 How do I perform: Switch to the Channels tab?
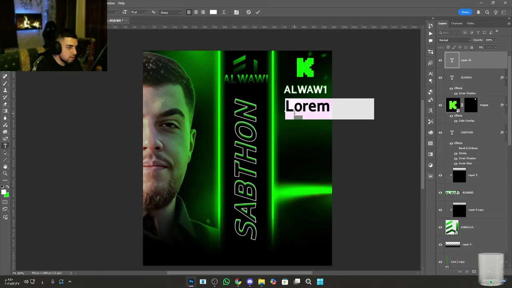(x=457, y=24)
